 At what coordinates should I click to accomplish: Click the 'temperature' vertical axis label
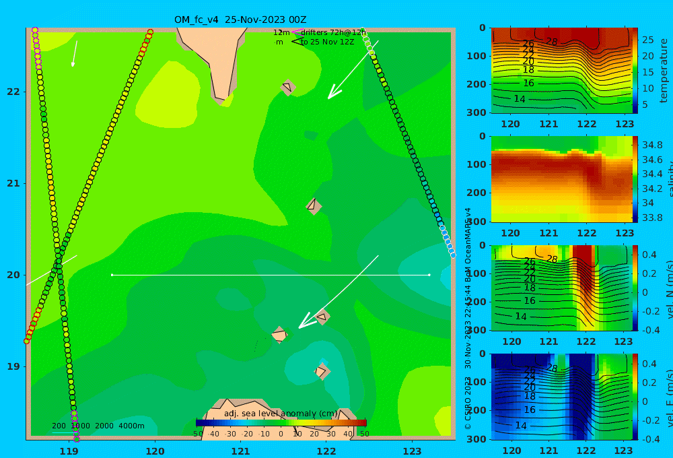[664, 71]
